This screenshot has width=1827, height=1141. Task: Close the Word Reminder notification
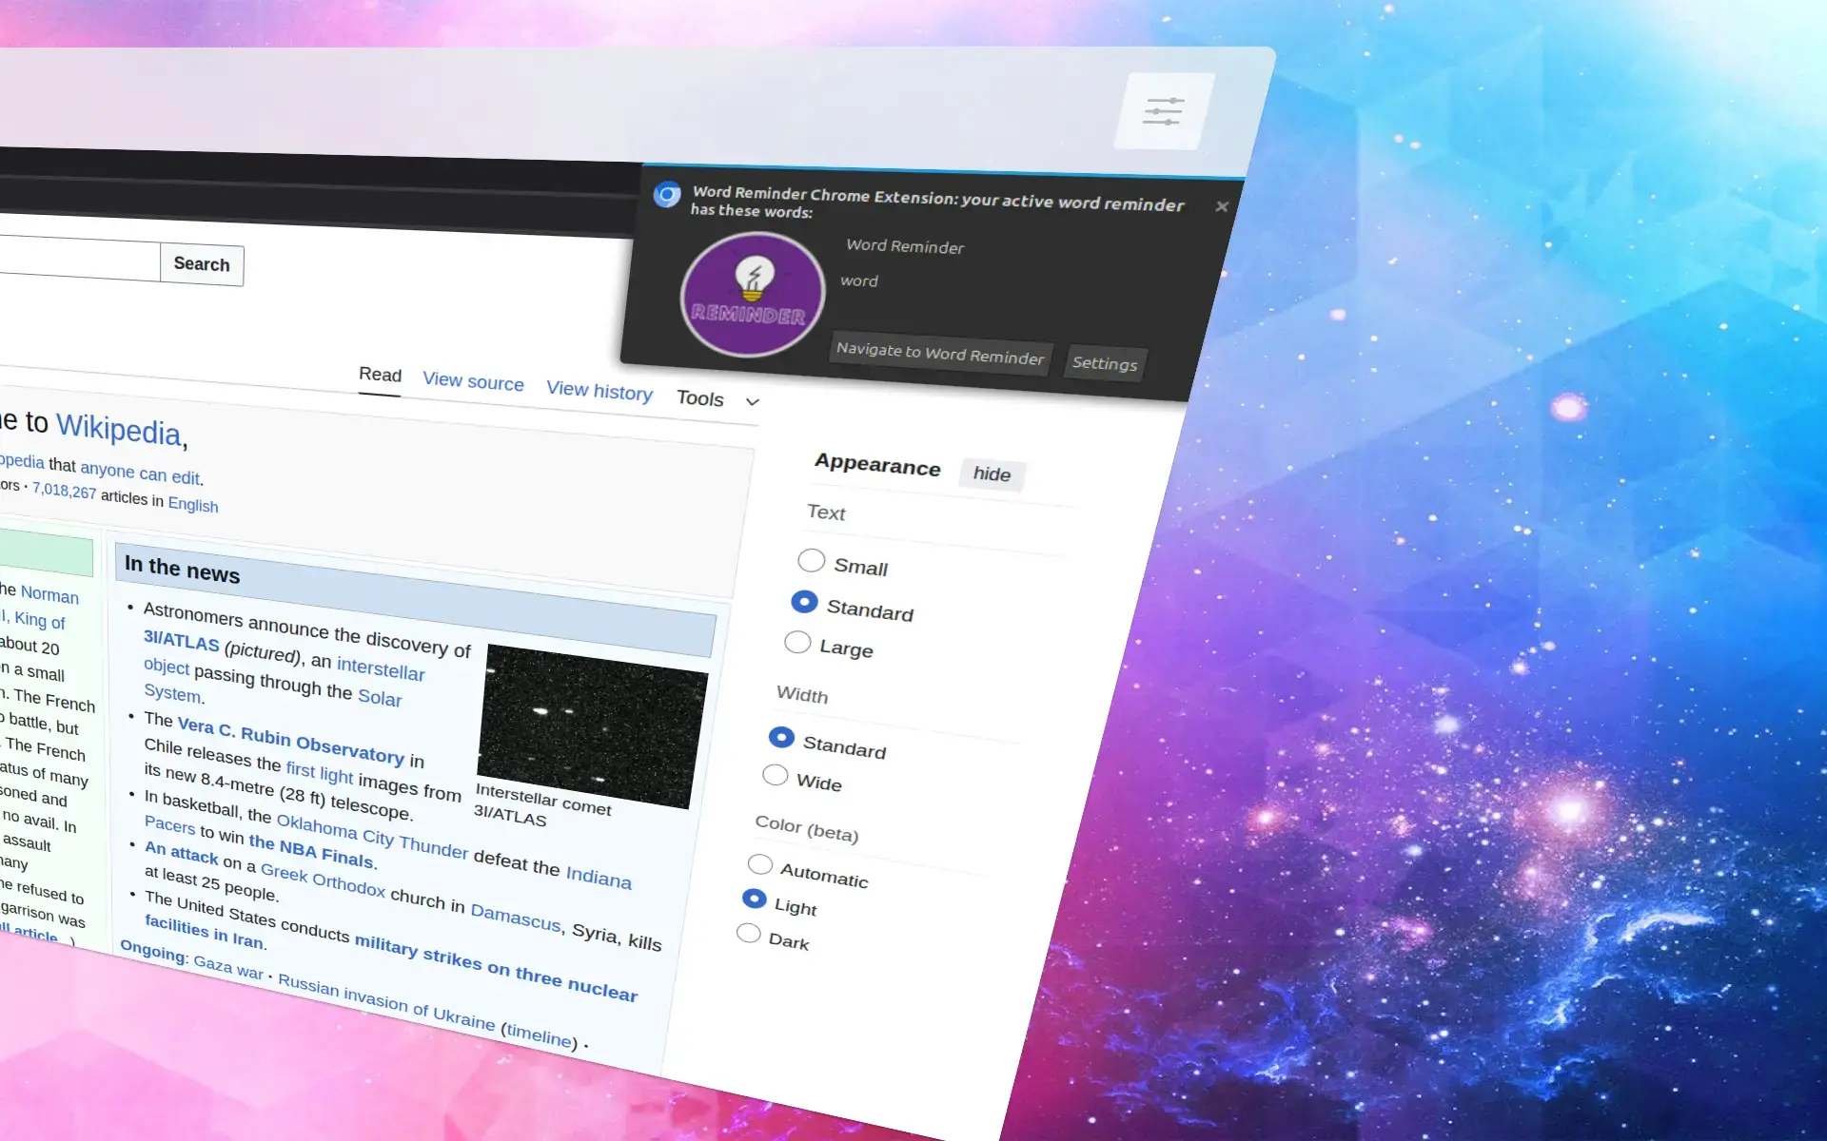point(1222,206)
